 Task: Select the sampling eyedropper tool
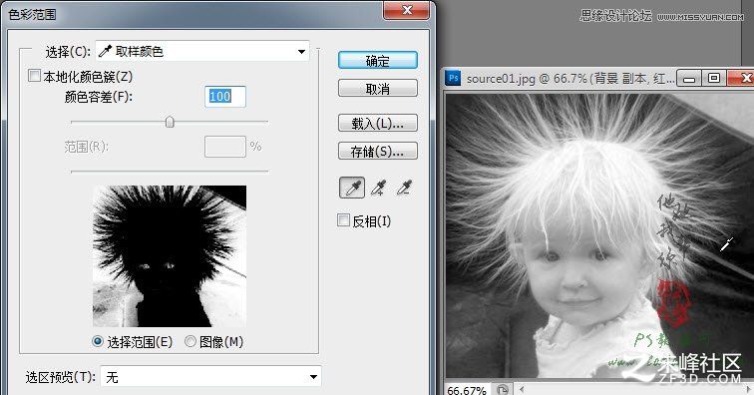coord(352,188)
